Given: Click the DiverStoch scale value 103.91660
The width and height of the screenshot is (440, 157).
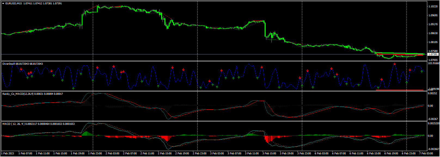Looking at the screenshot, I should pos(434,63).
